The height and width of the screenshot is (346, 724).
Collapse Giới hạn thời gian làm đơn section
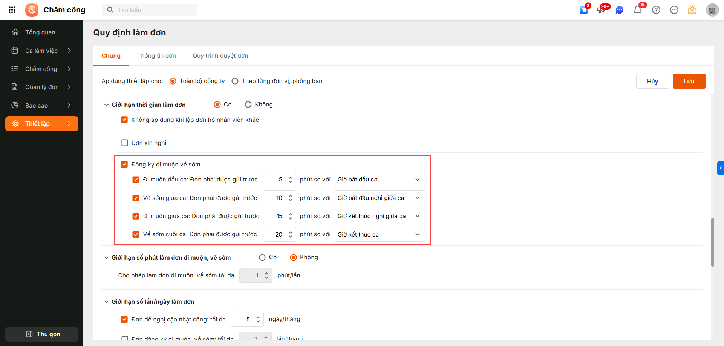pos(106,105)
